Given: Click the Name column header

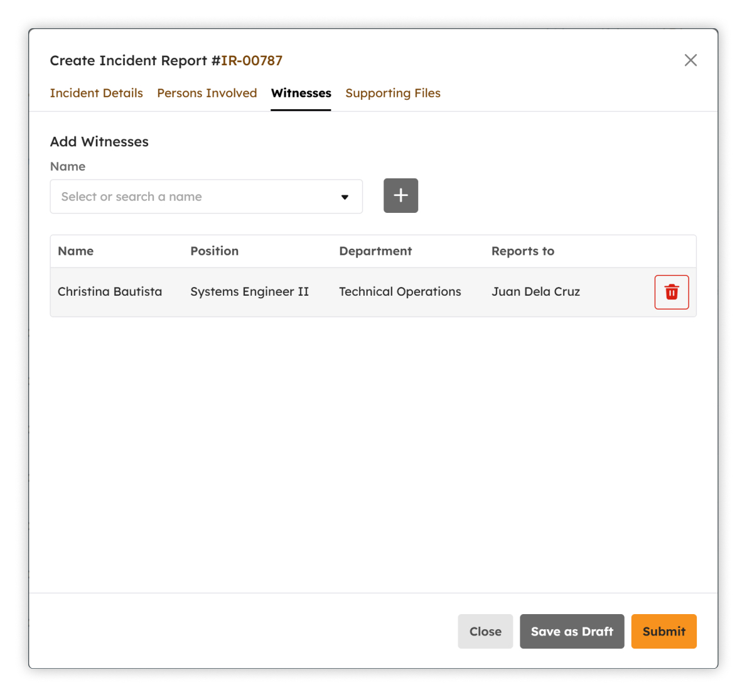Looking at the screenshot, I should tap(76, 251).
